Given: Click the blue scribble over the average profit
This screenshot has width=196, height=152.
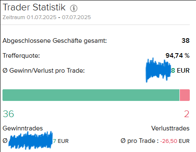Looking at the screenshot, I should tap(158, 70).
